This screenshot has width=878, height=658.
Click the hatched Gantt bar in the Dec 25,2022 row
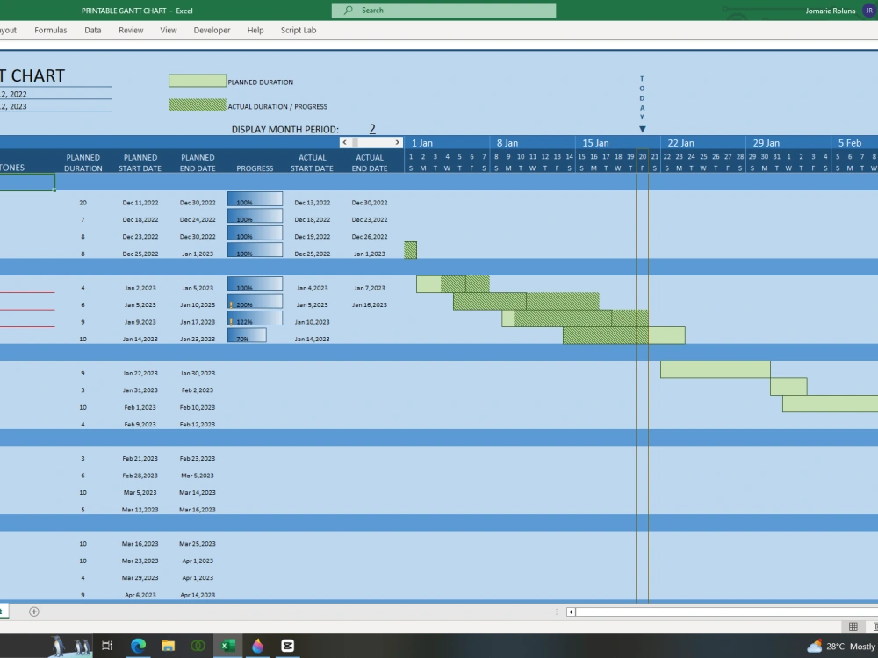[x=410, y=250]
